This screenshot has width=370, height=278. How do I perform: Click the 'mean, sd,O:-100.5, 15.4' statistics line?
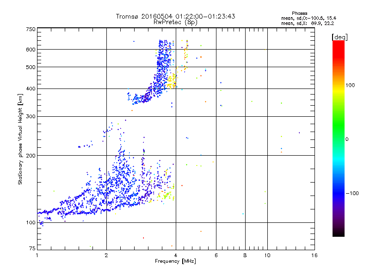click(308, 18)
